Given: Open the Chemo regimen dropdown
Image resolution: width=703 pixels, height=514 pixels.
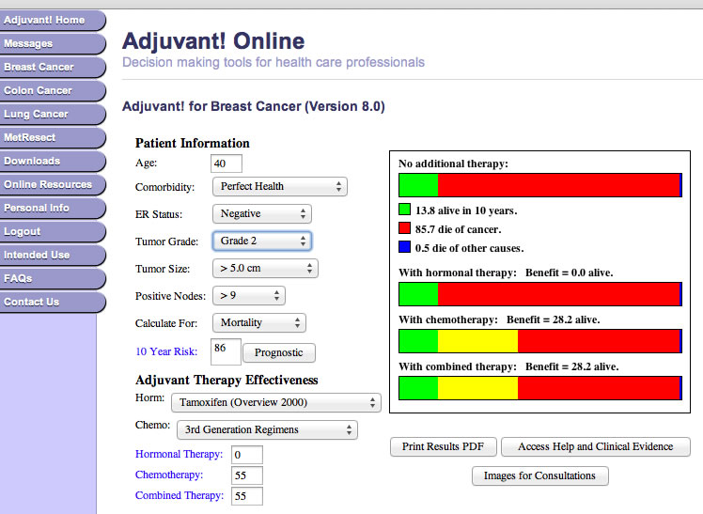Looking at the screenshot, I should click(x=267, y=429).
